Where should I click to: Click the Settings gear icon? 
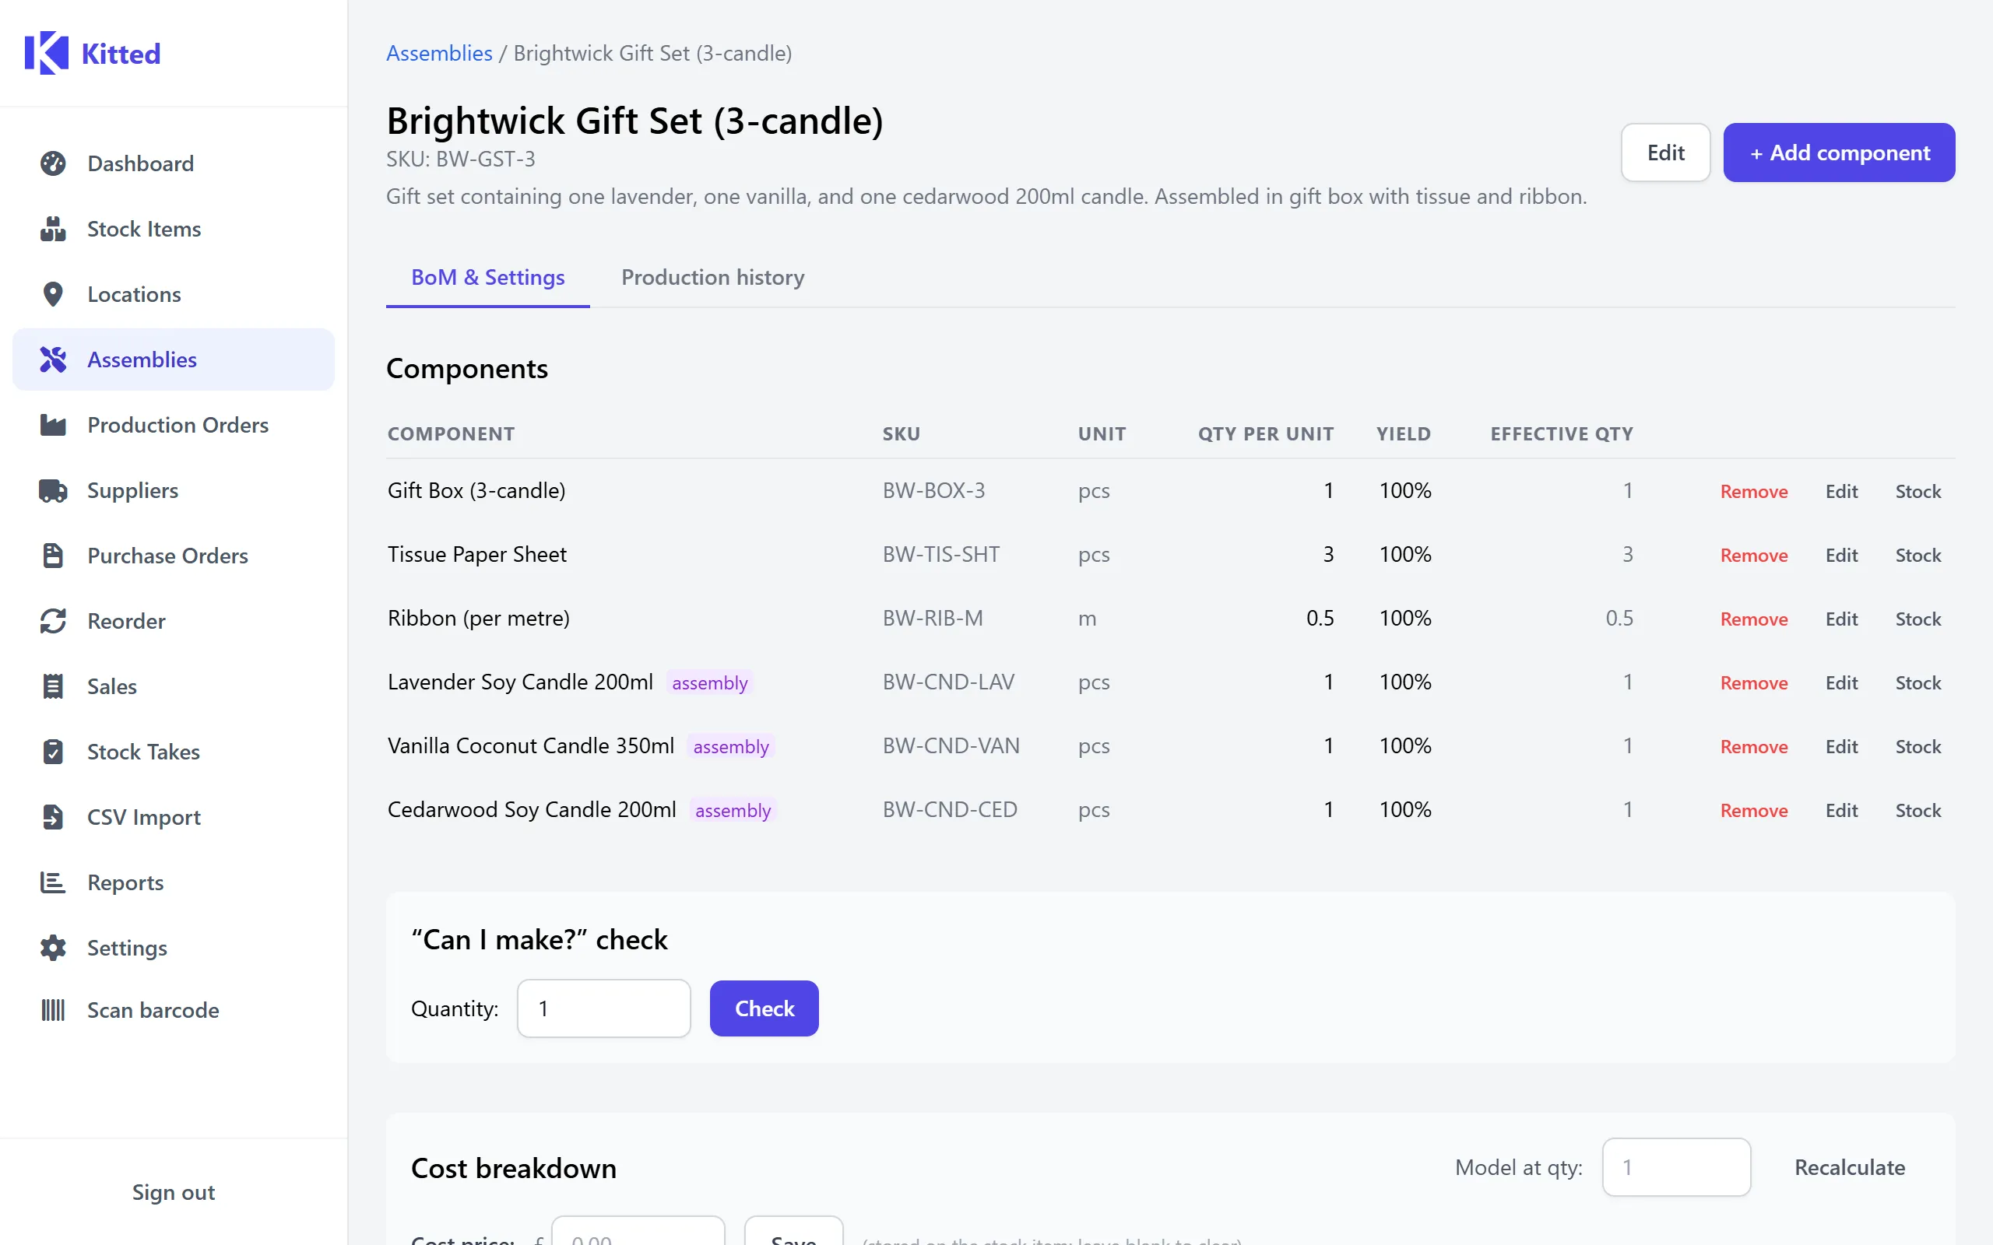53,948
